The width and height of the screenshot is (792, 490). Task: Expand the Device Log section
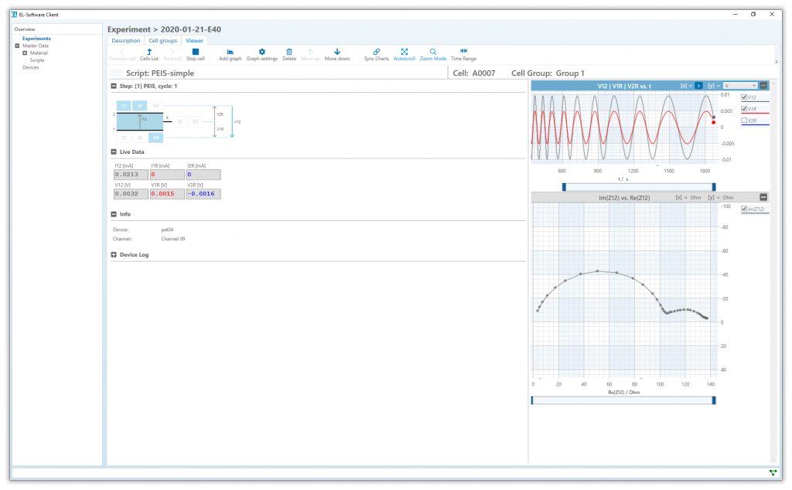tap(115, 254)
